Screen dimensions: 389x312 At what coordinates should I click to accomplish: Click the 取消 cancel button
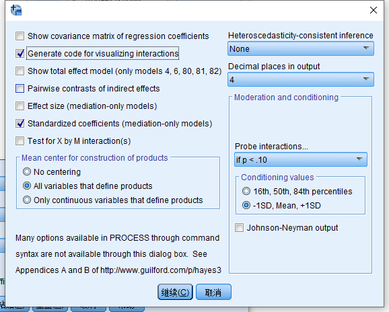pyautogui.click(x=213, y=292)
